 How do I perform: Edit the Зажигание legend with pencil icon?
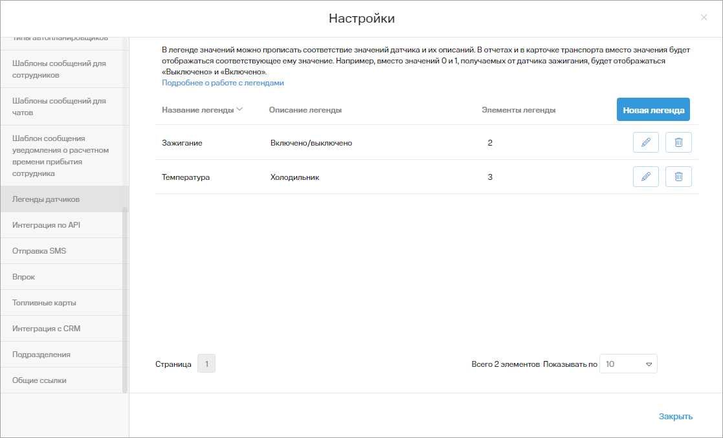pos(645,142)
